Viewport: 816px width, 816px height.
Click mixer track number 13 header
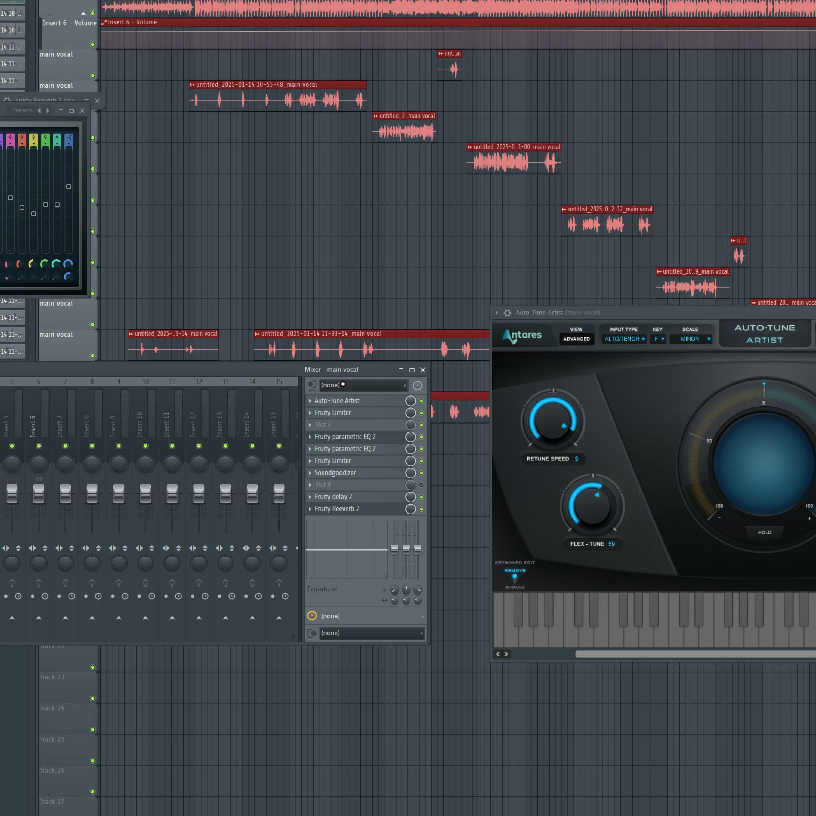coord(225,381)
